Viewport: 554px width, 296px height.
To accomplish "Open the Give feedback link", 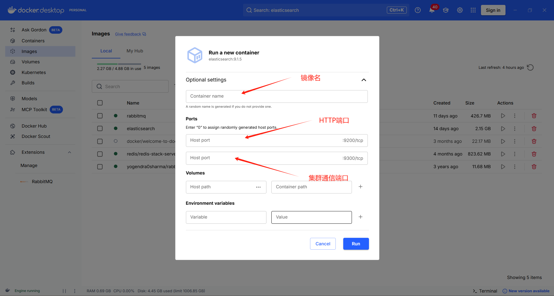I will pyautogui.click(x=128, y=34).
